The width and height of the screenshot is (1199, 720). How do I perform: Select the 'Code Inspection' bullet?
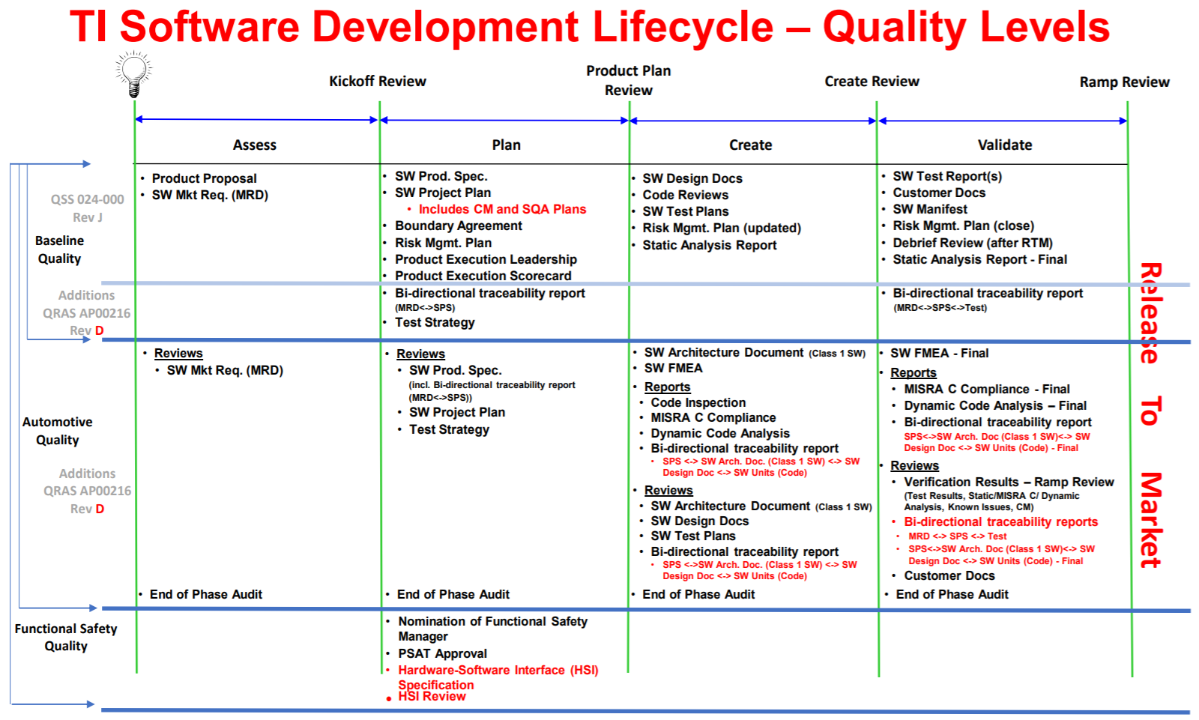698,402
